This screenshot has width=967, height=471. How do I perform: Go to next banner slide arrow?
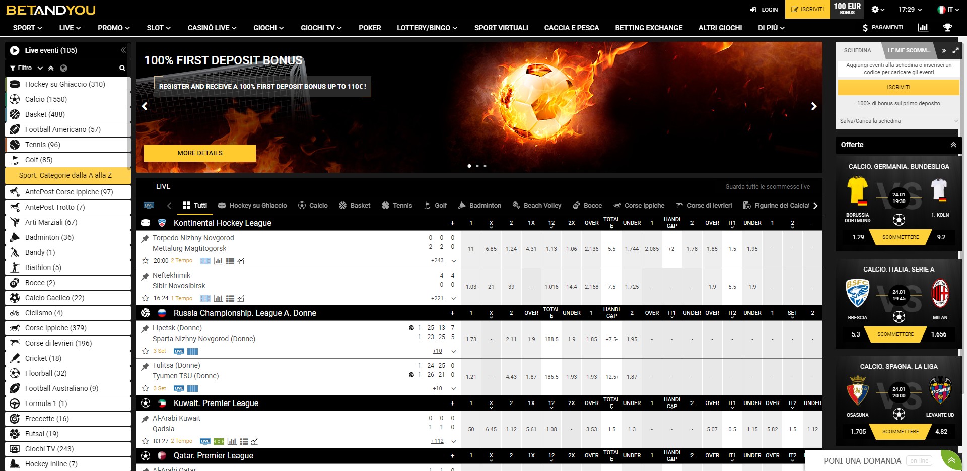click(813, 106)
